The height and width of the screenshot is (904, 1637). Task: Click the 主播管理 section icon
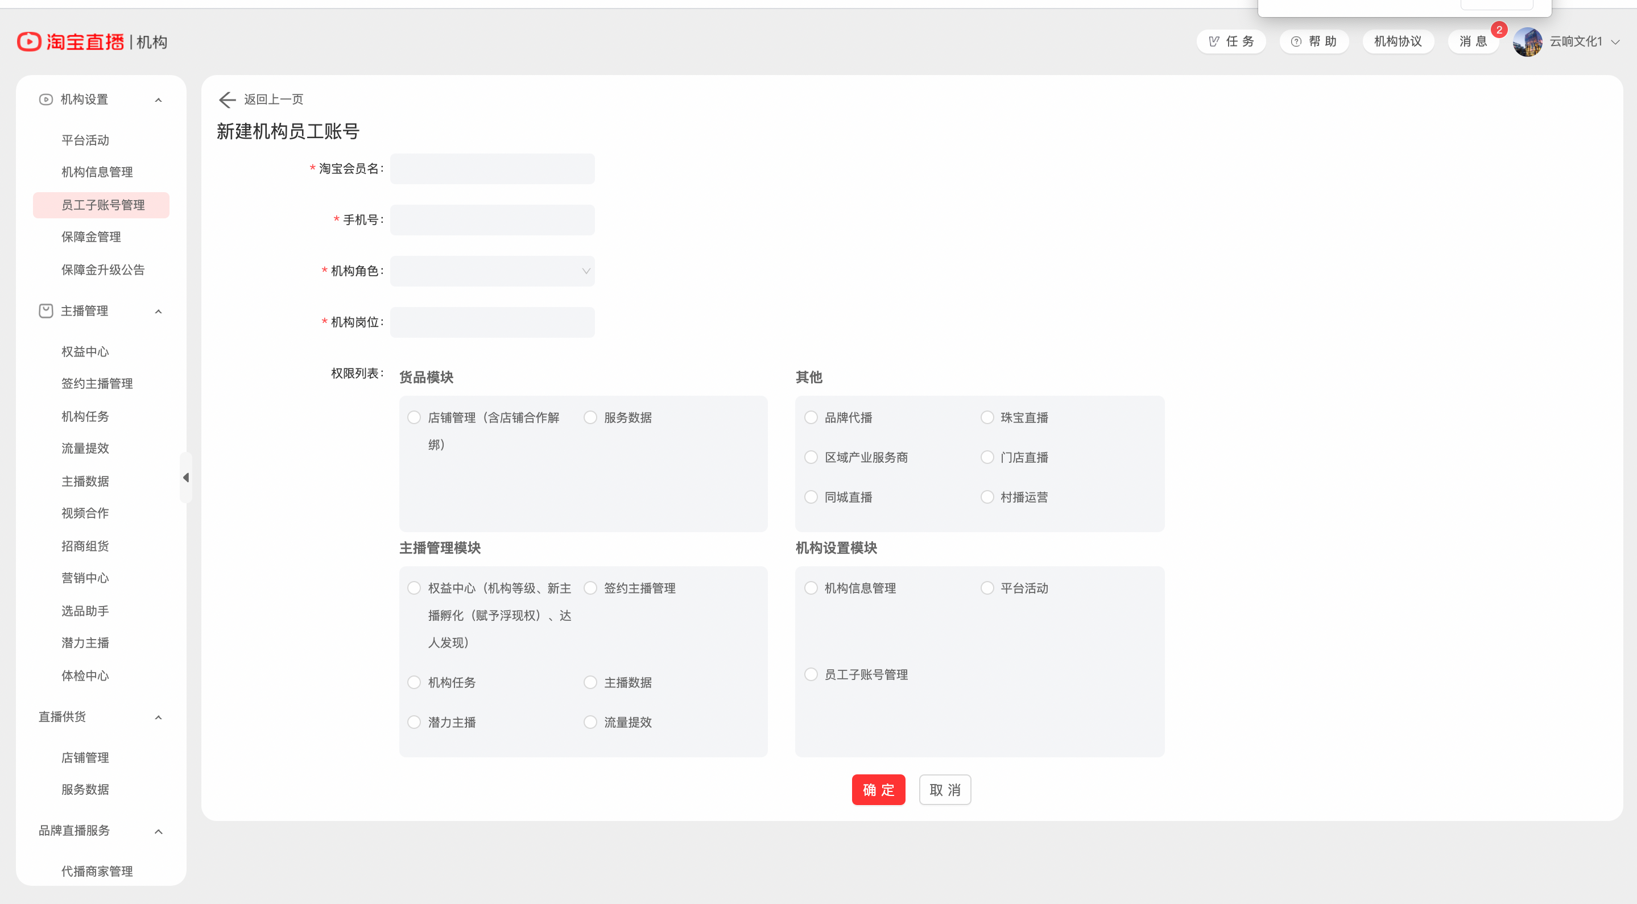[46, 312]
